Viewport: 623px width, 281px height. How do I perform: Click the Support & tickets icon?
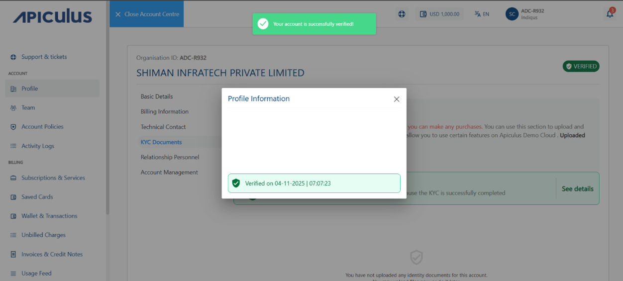point(13,57)
